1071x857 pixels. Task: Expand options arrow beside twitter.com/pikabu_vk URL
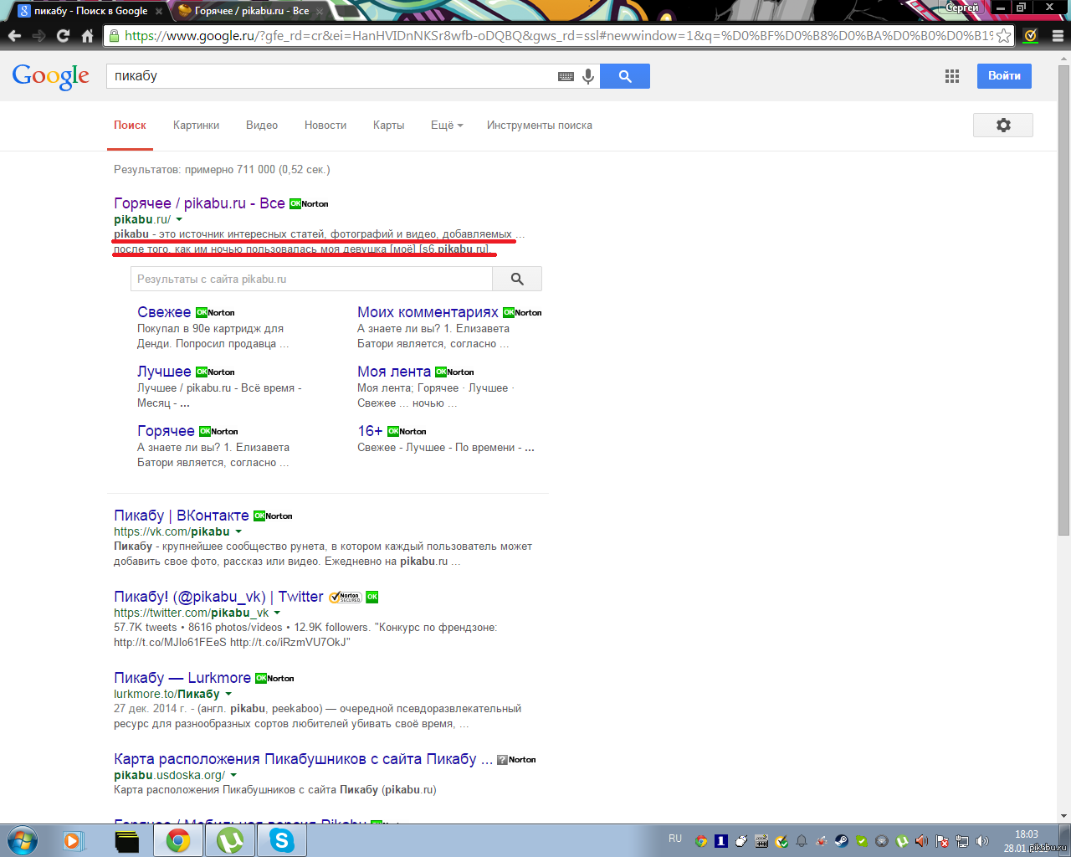click(x=277, y=613)
